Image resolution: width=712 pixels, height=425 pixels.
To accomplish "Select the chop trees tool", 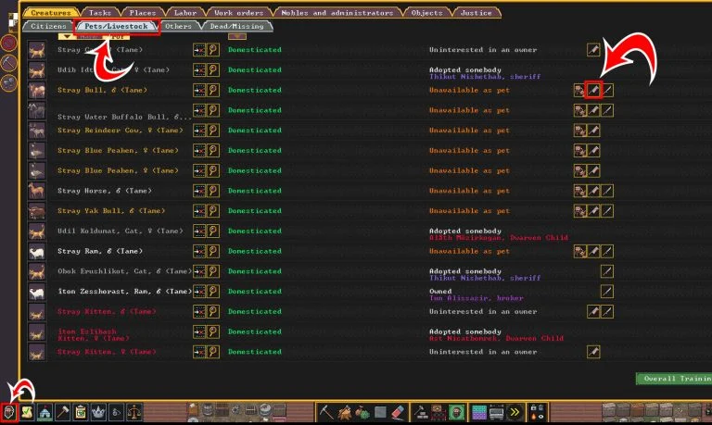I will (344, 412).
